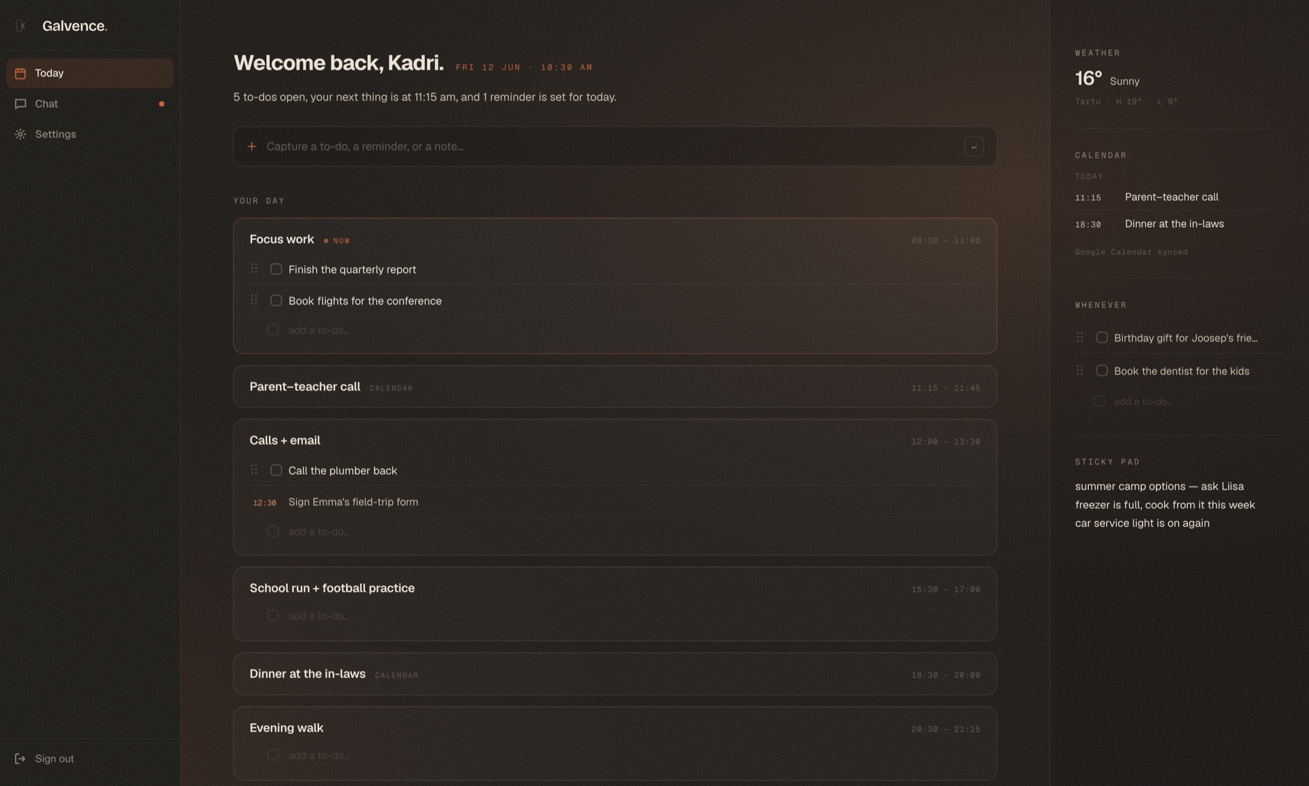Click the Tartu high/low temperature line
The image size is (1309, 786).
(x=1126, y=102)
